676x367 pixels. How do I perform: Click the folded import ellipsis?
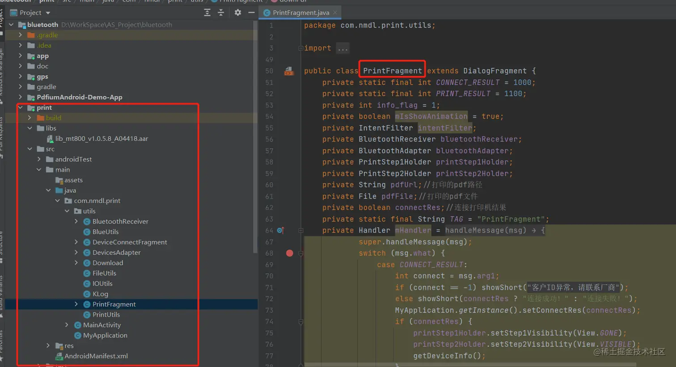pyautogui.click(x=342, y=48)
